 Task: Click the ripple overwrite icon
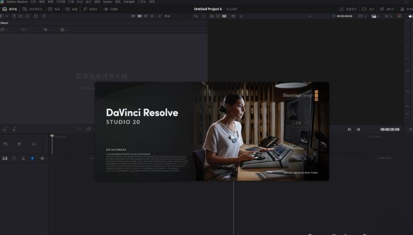pyautogui.click(x=34, y=144)
